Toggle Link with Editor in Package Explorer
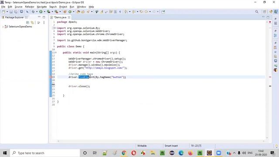This screenshot has width=279, height=157. pos(32,23)
